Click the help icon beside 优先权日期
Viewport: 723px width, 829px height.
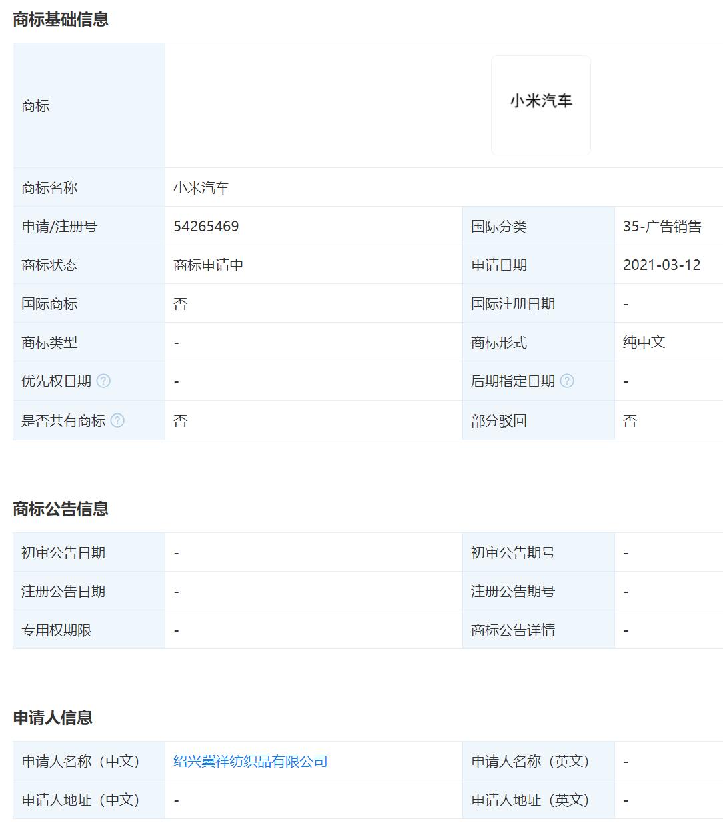pyautogui.click(x=104, y=381)
